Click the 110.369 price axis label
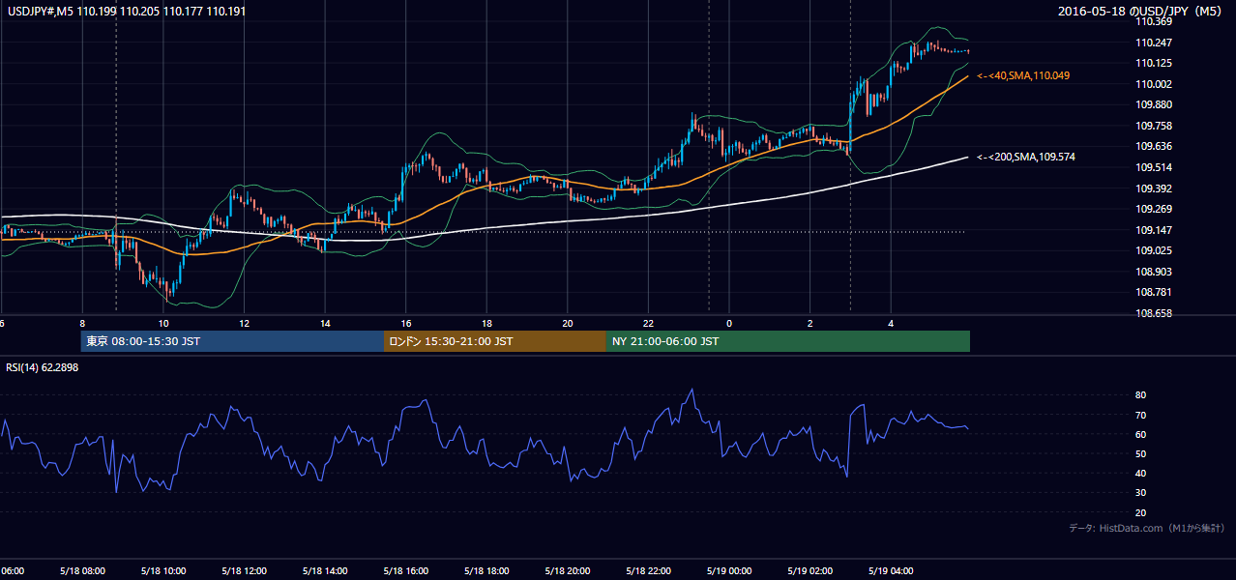This screenshot has height=580, width=1236. (x=1154, y=22)
